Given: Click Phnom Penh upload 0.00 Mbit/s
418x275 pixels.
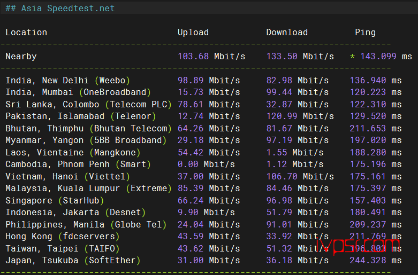Looking at the screenshot, I should point(206,164).
